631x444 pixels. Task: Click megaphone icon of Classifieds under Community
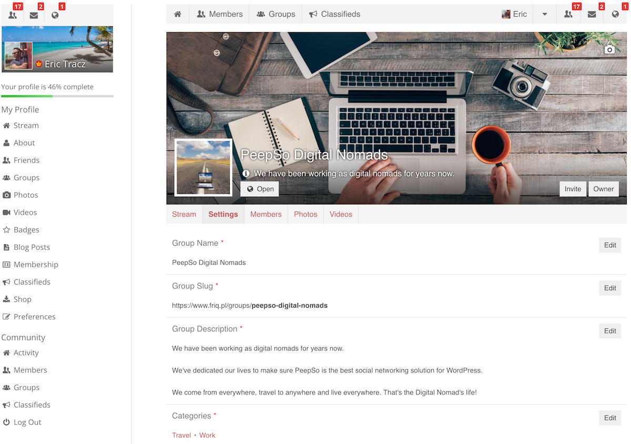pos(6,405)
